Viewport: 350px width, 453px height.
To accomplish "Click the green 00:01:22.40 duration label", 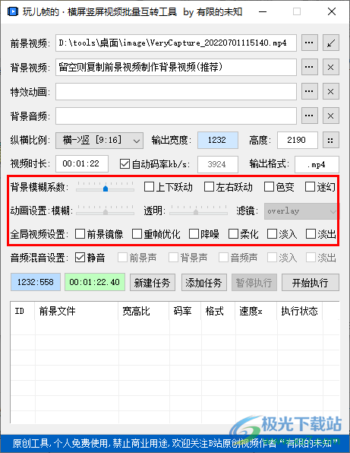I will click(95, 282).
